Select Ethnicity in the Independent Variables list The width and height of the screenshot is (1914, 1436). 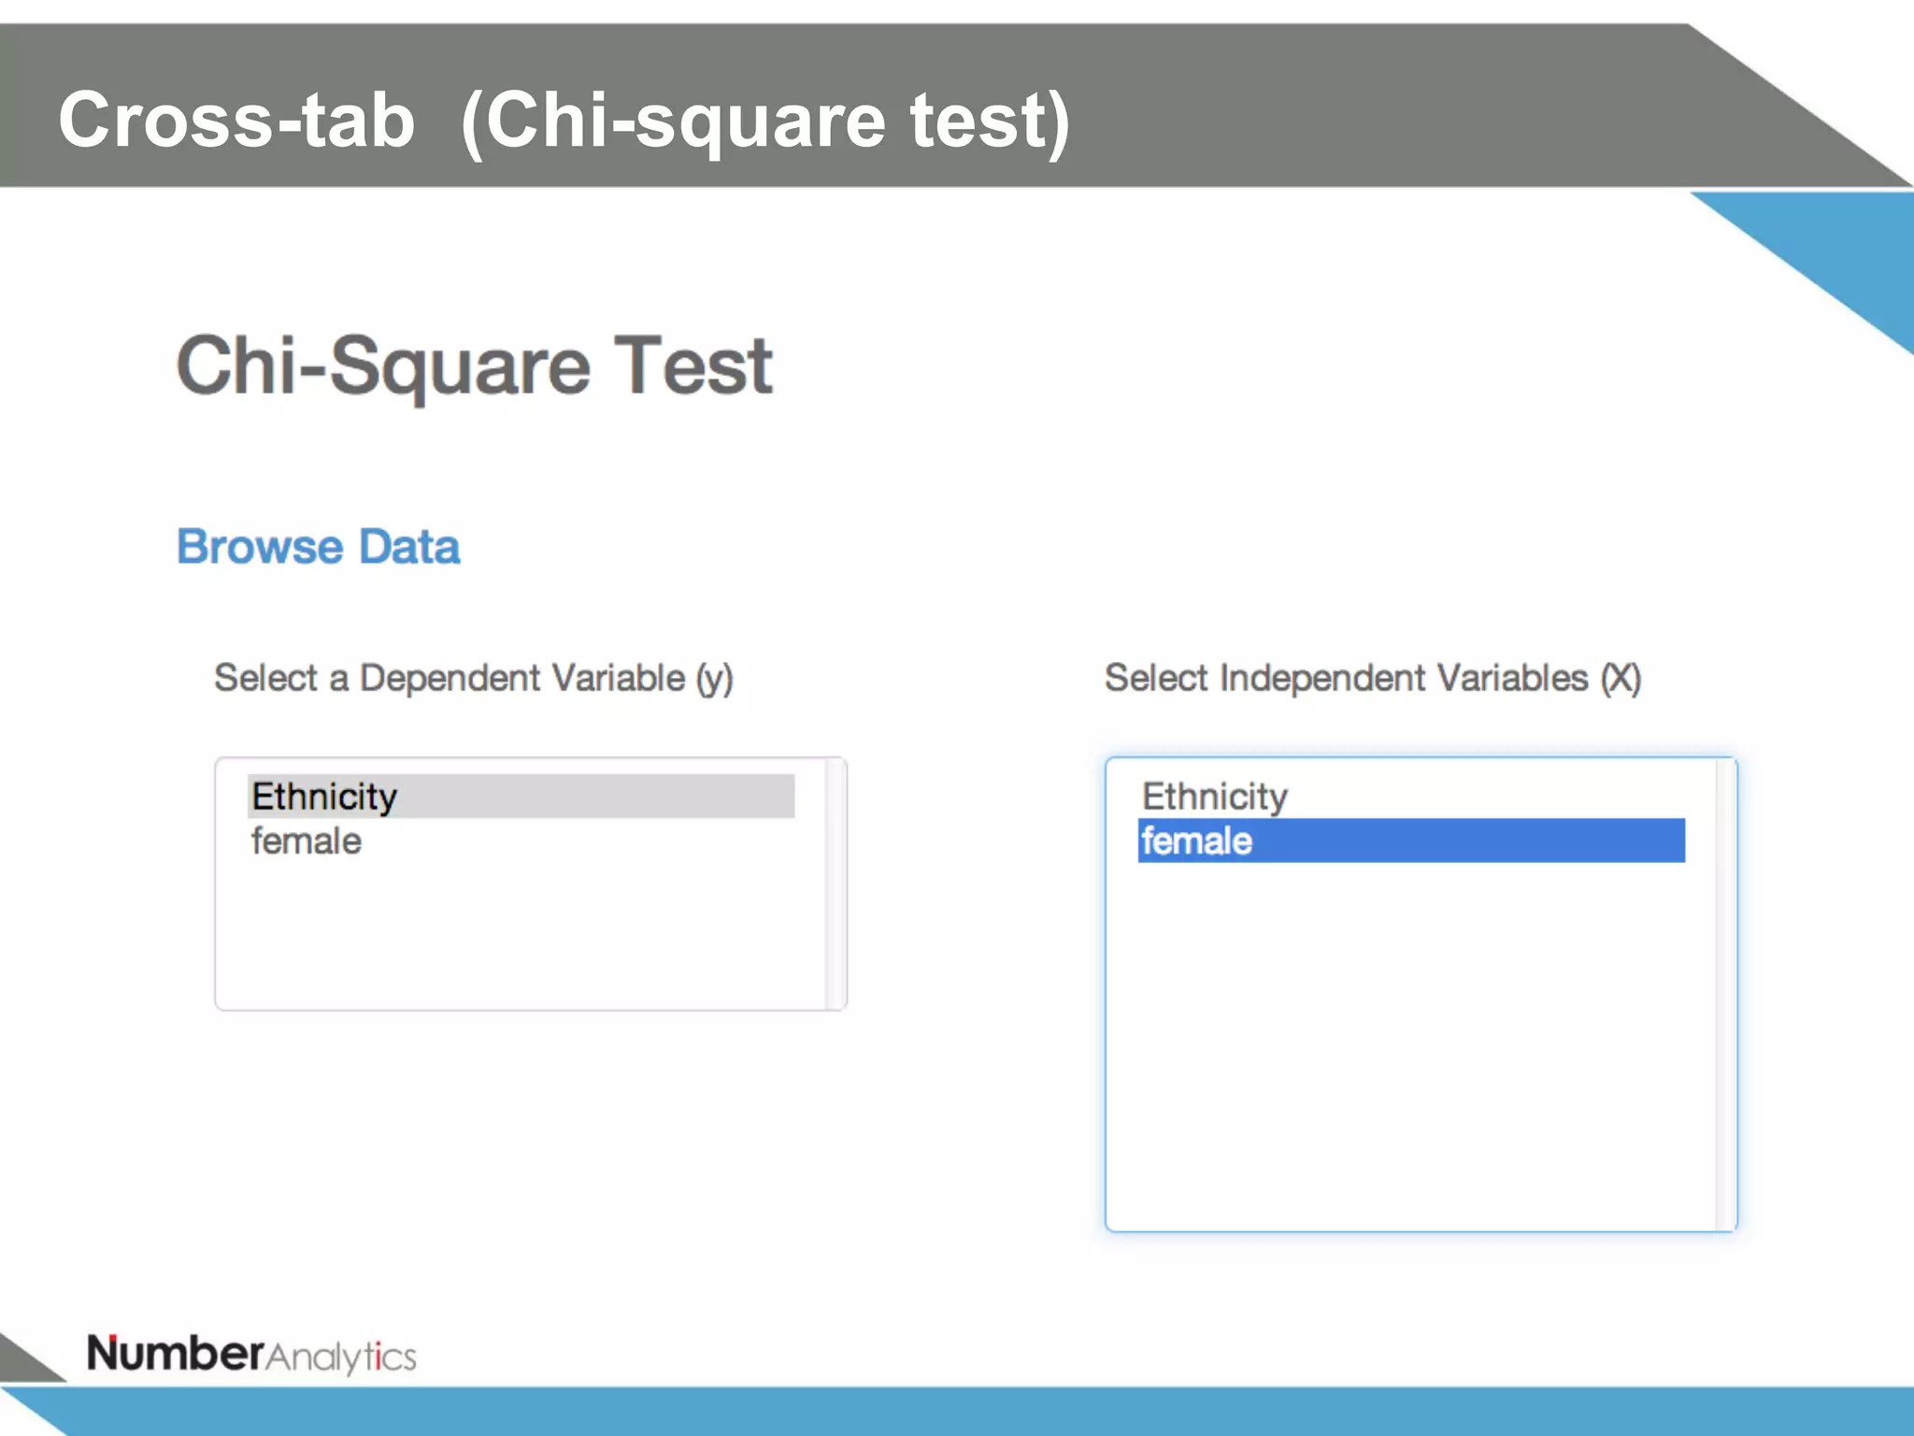point(1411,796)
